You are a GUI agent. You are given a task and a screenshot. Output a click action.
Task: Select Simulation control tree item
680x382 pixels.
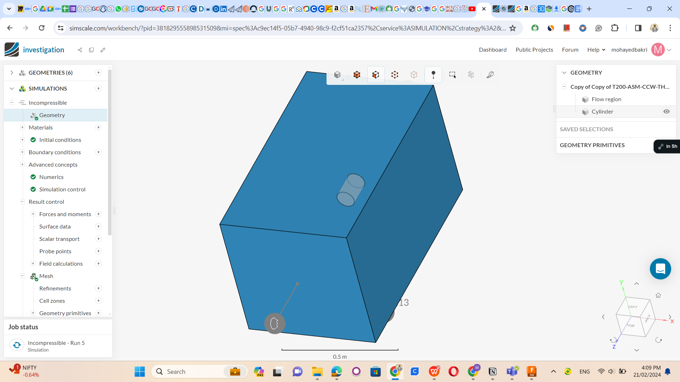(62, 189)
